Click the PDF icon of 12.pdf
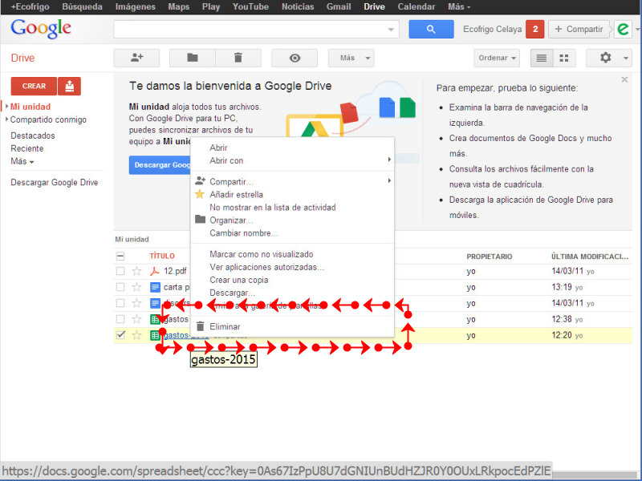 [x=154, y=271]
